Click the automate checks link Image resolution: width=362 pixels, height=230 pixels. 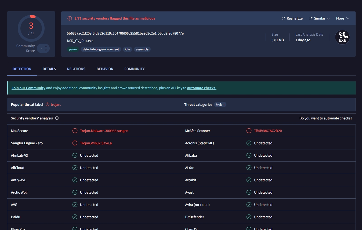pos(202,88)
